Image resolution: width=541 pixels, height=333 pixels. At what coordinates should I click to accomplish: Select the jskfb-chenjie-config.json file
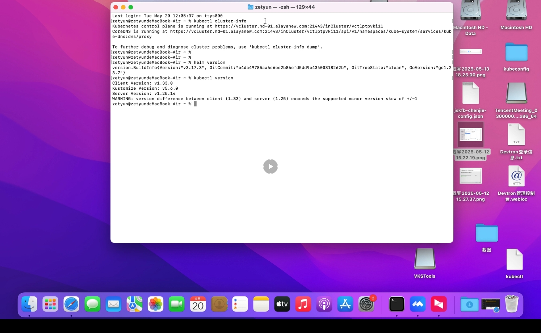click(470, 93)
